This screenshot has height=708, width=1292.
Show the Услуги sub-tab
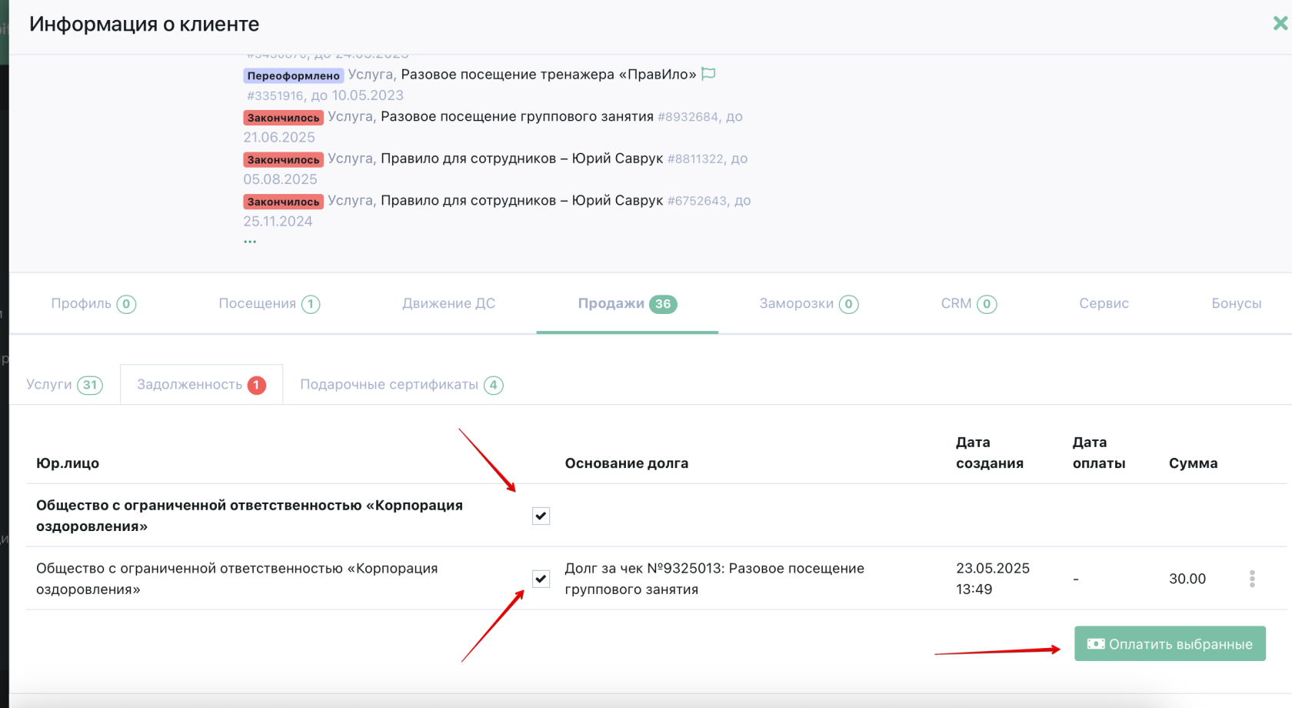point(64,385)
